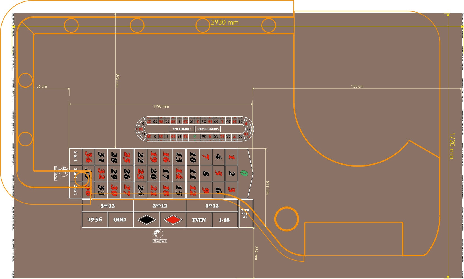Click large black 15 on the betting grid

click(179, 190)
